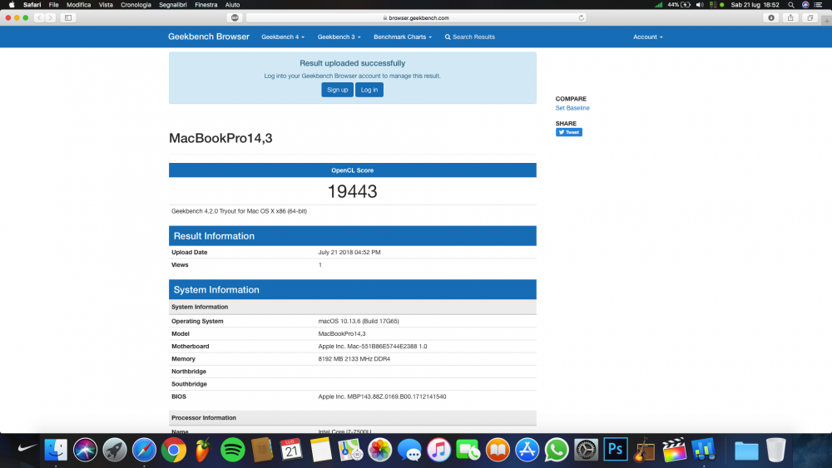Click the Sign up button

pyautogui.click(x=338, y=90)
